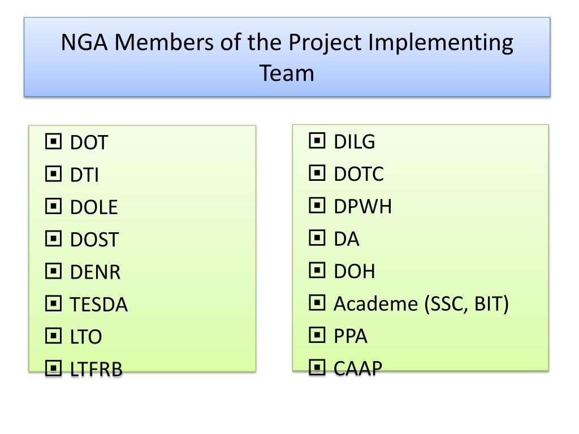Image resolution: width=579 pixels, height=434 pixels.
Task: Click the Academe (SSC, BIT) entry
Action: tap(421, 304)
